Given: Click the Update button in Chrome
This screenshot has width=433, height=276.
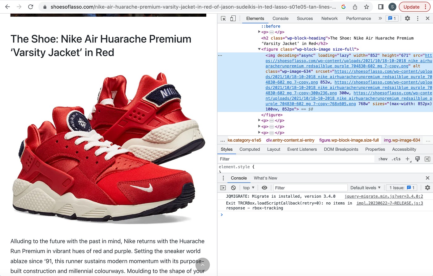Looking at the screenshot, I should [411, 7].
